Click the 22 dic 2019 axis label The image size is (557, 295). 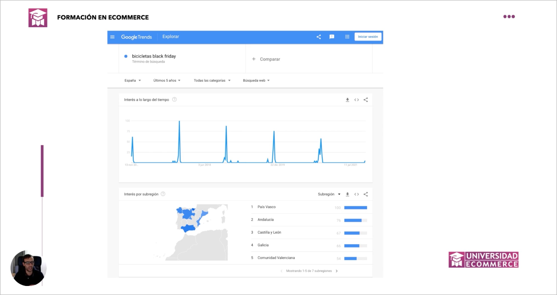pos(277,165)
